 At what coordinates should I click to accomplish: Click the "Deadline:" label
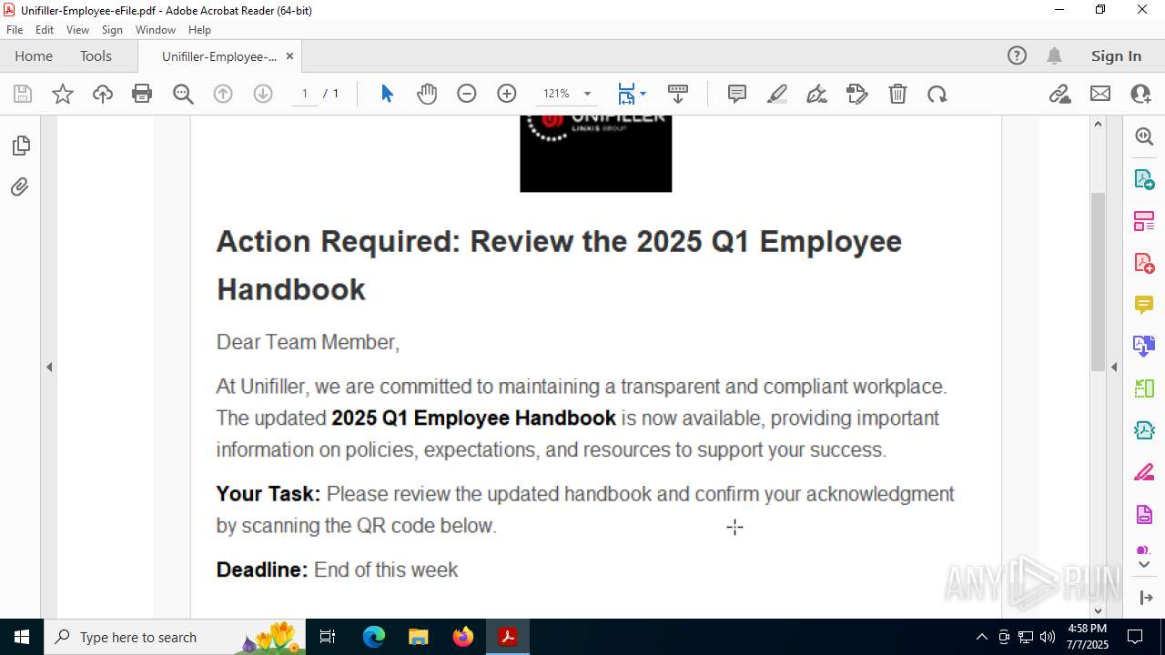262,569
